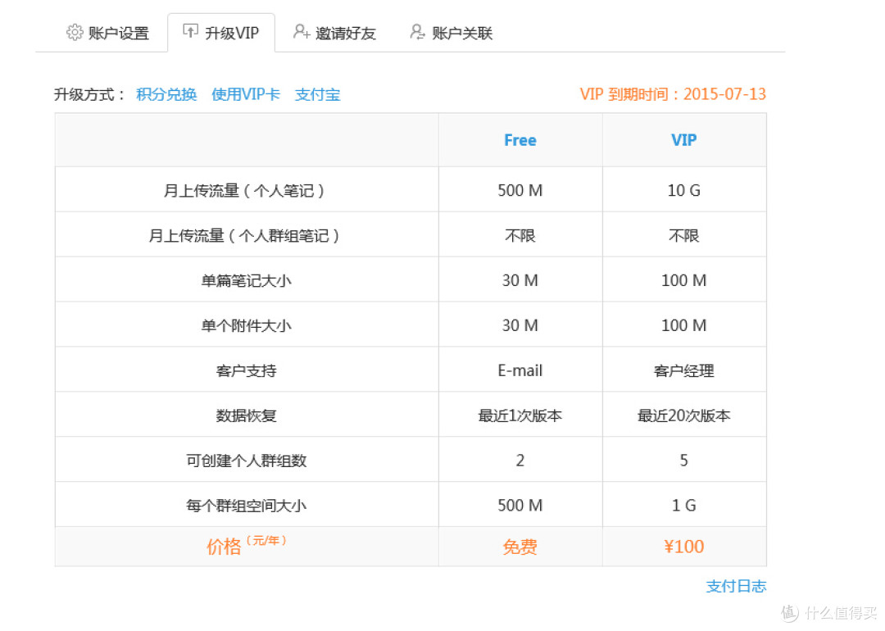Go to the 账户关联 tab

(452, 33)
